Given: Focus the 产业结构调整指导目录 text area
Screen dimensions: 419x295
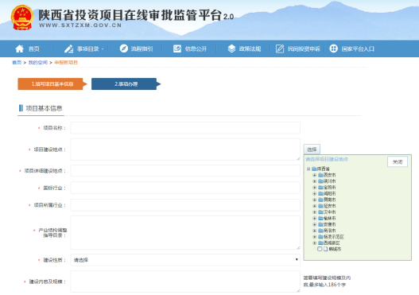Looking at the screenshot, I should click(185, 232).
